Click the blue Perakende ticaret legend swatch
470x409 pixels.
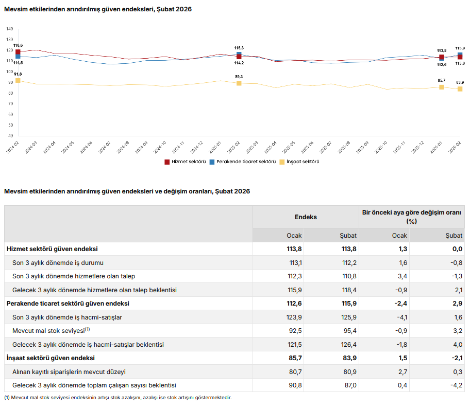pyautogui.click(x=212, y=162)
